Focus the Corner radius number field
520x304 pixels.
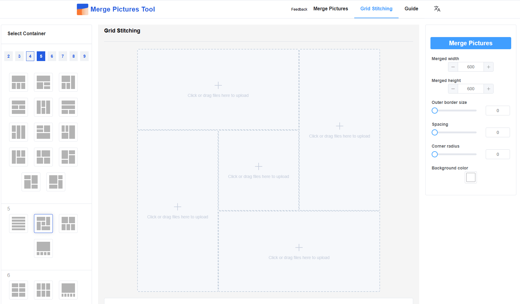498,154
